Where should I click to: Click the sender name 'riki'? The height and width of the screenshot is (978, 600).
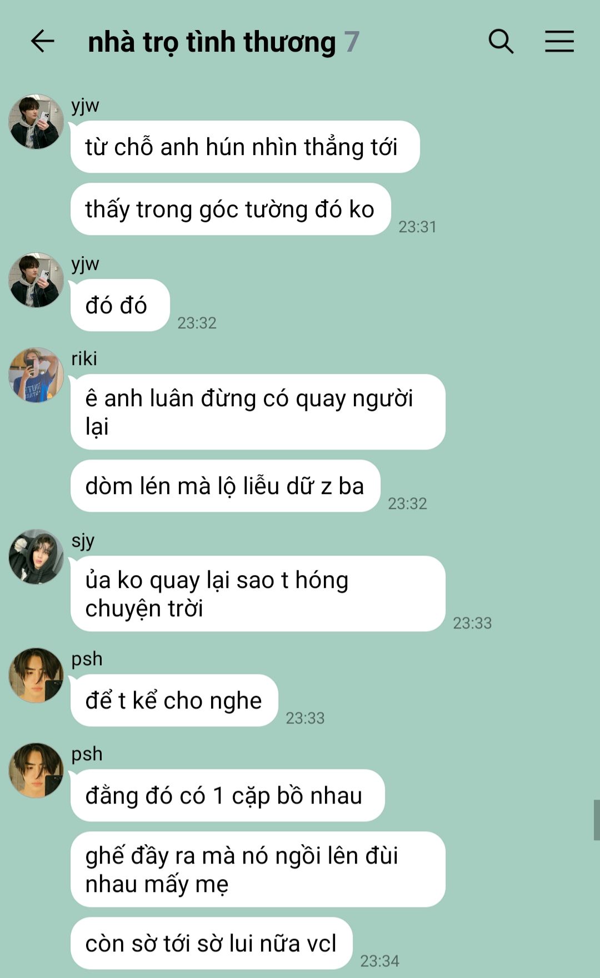84,358
